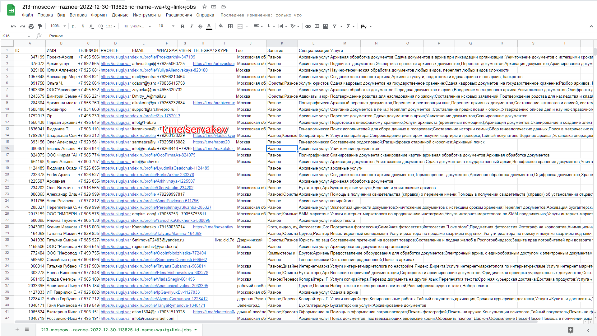Viewport: 597px width, 336px height.
Task: Open the Формат menu
Action: [x=99, y=15]
